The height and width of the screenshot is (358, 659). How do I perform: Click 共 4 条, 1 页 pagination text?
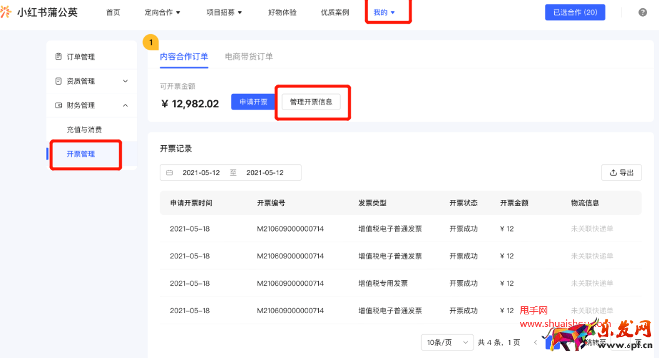(x=499, y=342)
